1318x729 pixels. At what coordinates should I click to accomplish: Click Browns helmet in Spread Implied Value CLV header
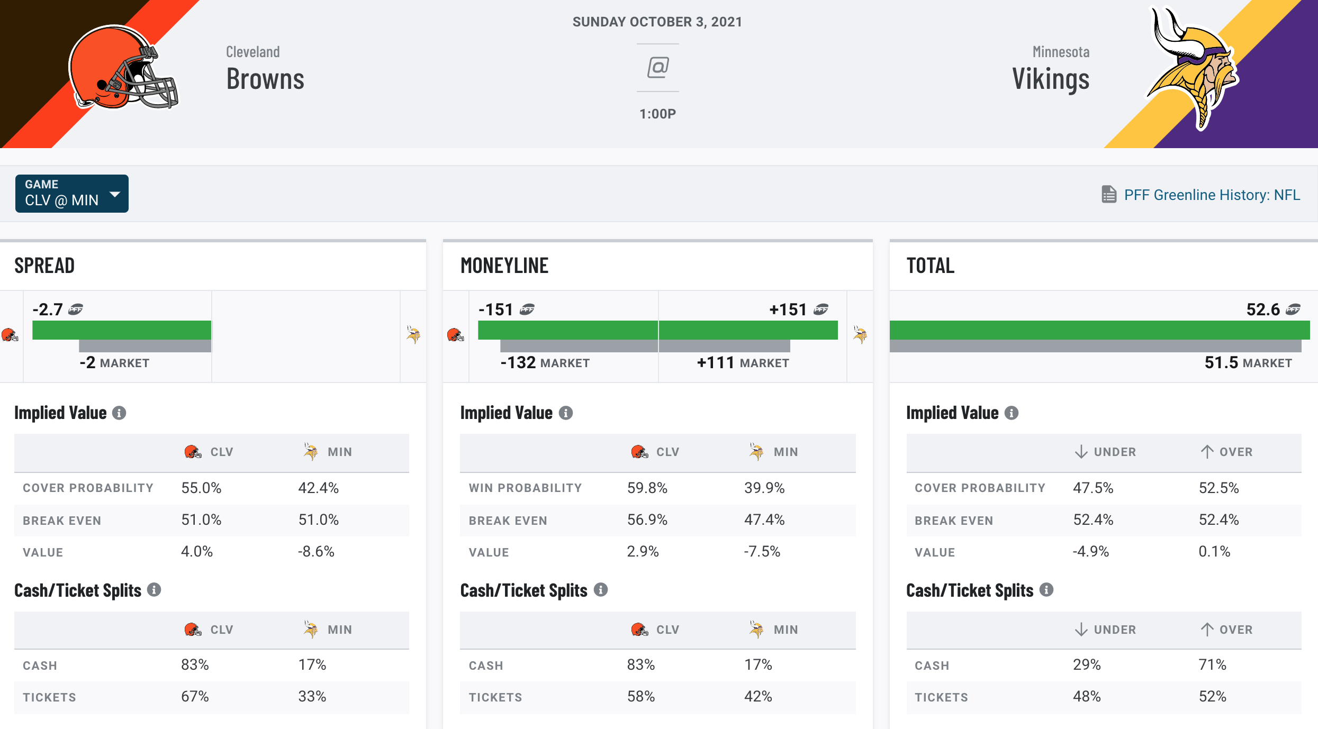pyautogui.click(x=193, y=452)
